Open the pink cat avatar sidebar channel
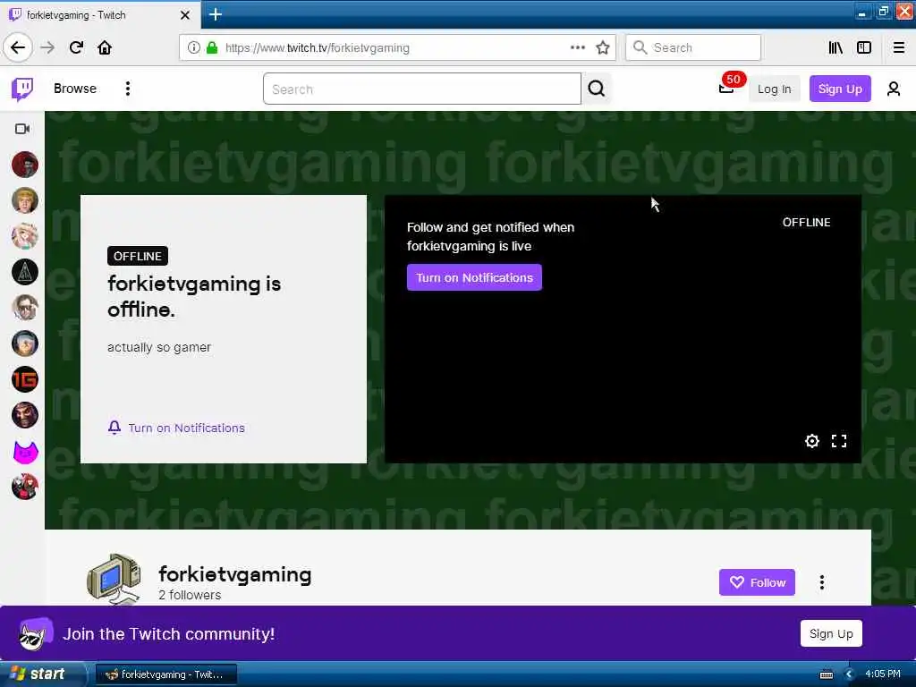Image resolution: width=916 pixels, height=687 pixels. point(25,452)
